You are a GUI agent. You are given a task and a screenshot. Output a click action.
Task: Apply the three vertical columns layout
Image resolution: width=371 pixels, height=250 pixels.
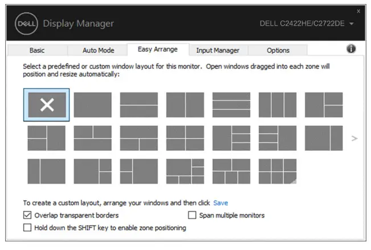(x=278, y=104)
